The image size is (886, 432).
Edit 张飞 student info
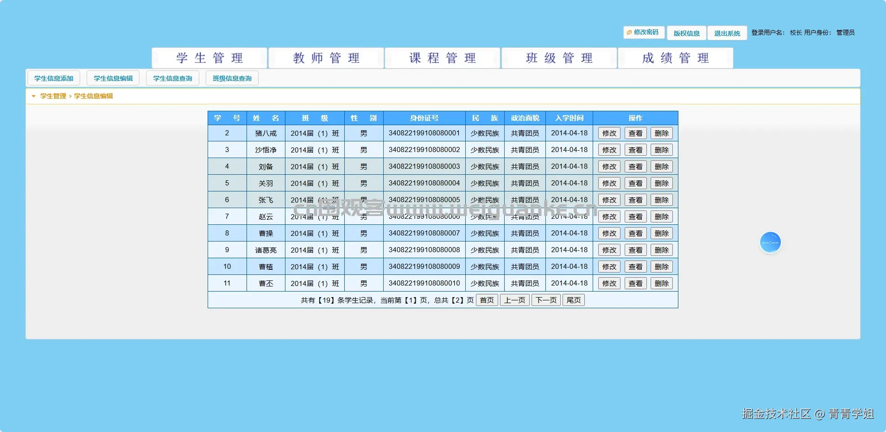tap(609, 200)
